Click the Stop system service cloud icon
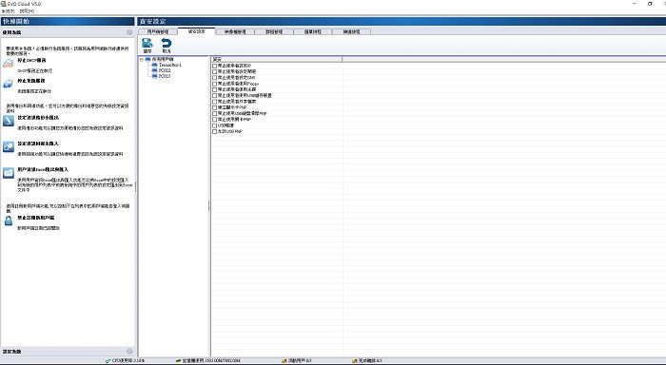The image size is (666, 365). point(9,84)
